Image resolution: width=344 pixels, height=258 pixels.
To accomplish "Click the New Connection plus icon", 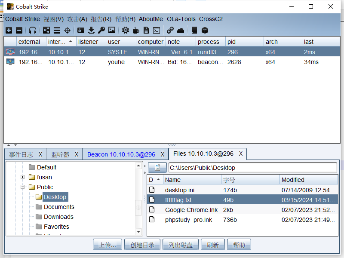I will pos(9,30).
